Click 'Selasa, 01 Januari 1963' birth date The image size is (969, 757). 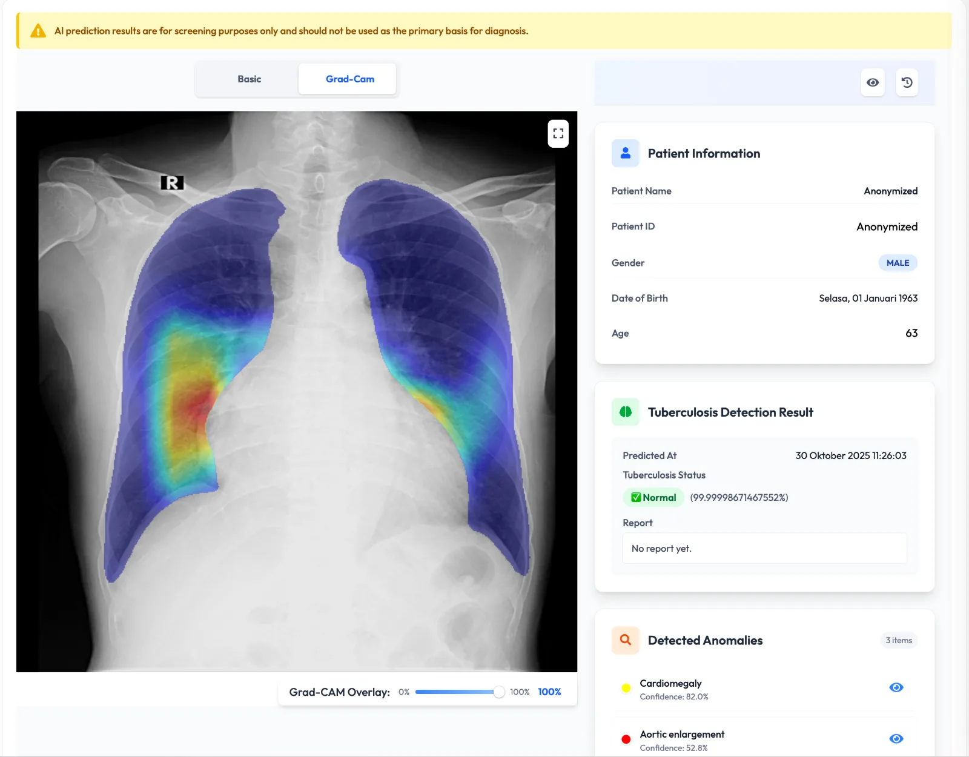pos(868,299)
